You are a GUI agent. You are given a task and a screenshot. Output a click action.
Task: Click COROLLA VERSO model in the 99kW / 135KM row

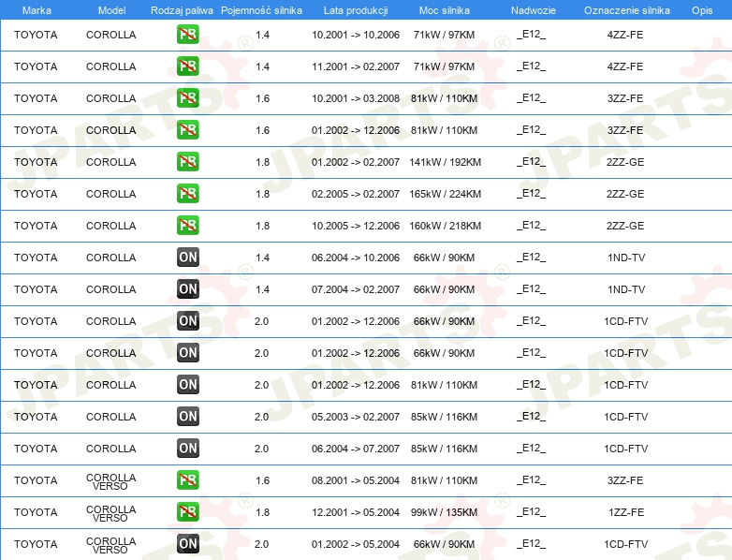click(110, 513)
